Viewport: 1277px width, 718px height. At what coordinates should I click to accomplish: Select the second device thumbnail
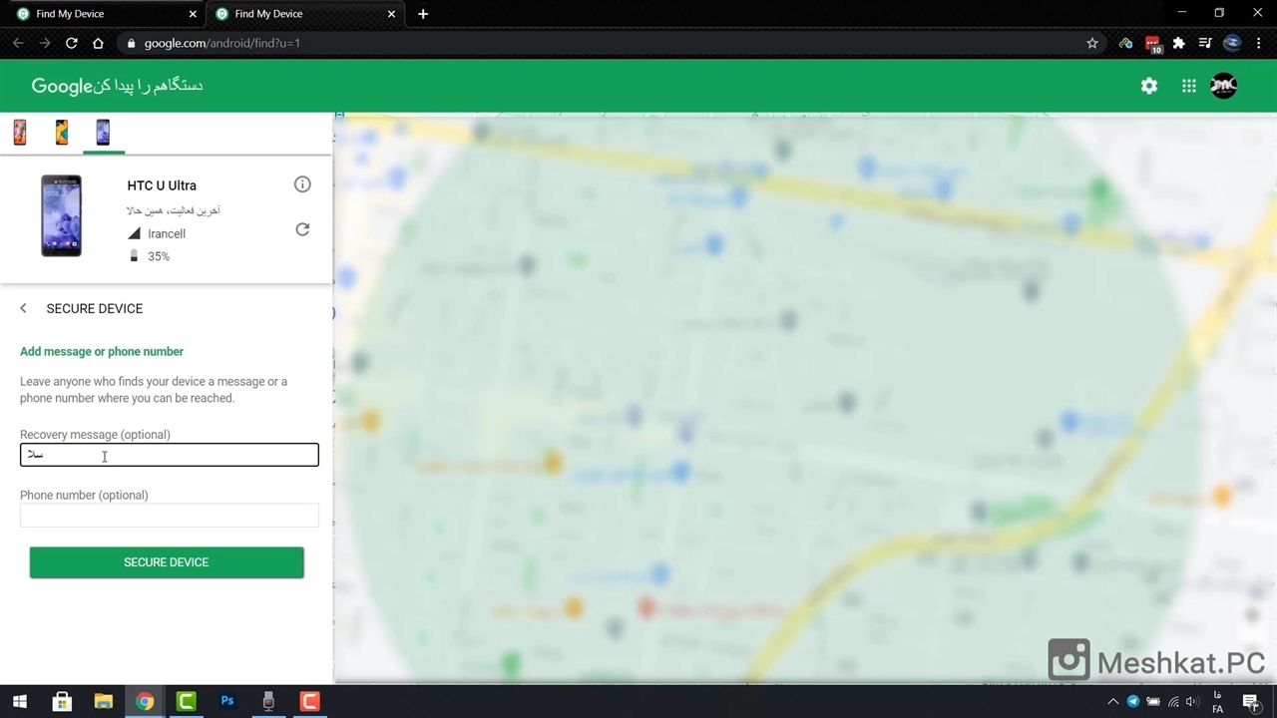click(x=62, y=132)
